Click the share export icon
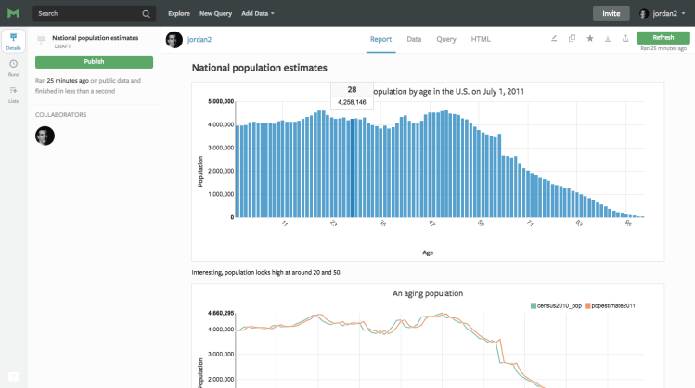 625,39
